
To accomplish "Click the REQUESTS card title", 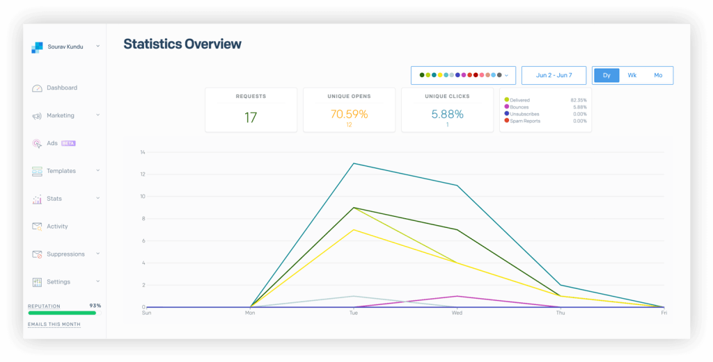I will [x=251, y=96].
